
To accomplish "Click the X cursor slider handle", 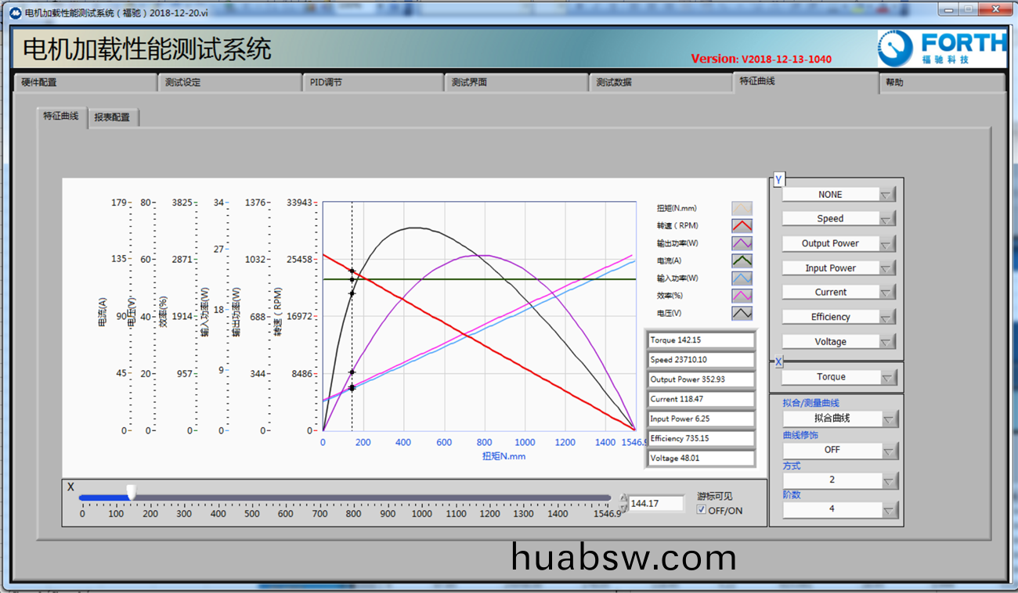I will pyautogui.click(x=132, y=492).
